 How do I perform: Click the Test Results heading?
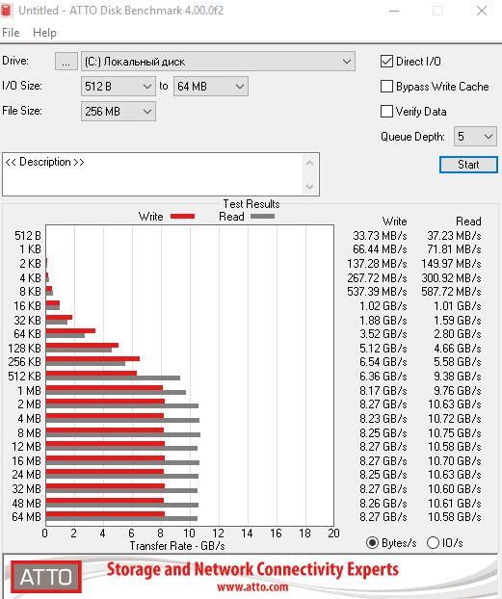pyautogui.click(x=251, y=203)
